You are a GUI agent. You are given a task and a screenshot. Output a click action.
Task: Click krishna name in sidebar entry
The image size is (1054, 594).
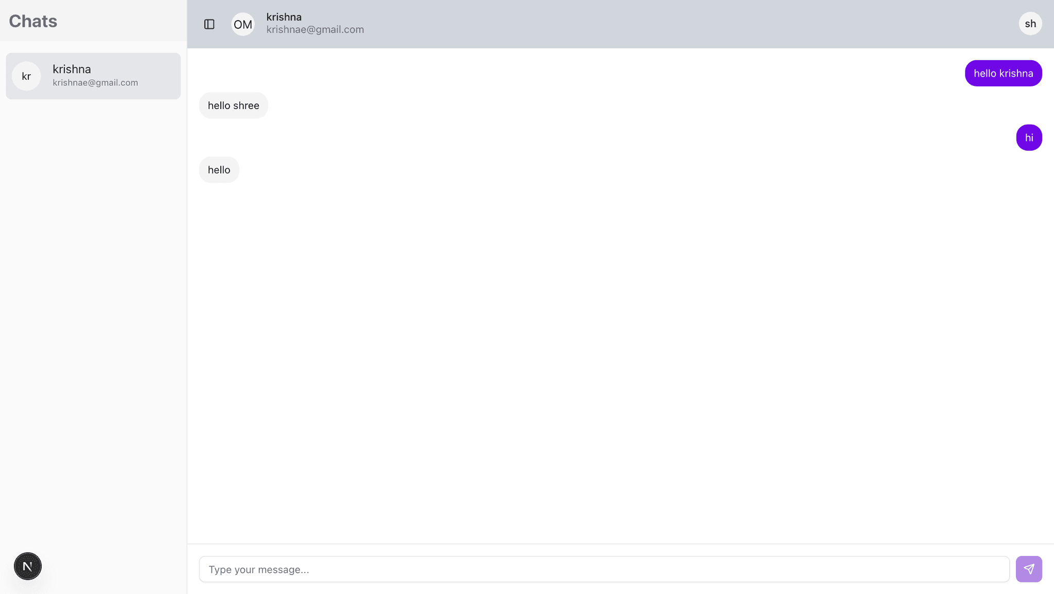tap(72, 69)
